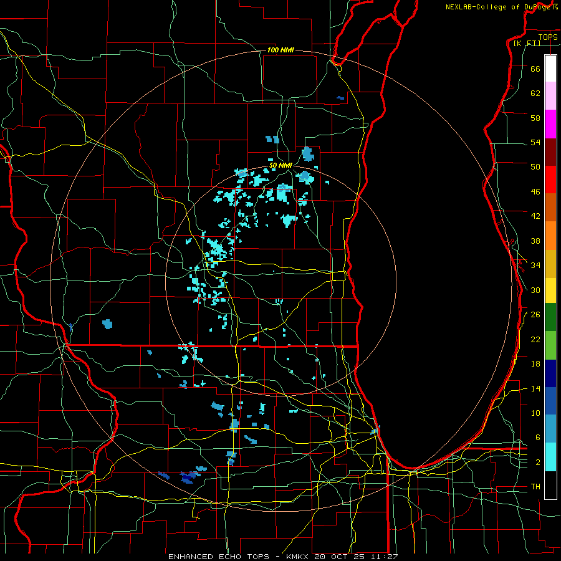The image size is (561, 561).
Task: Click the white swatch in the tops legend
Action: click(550, 69)
